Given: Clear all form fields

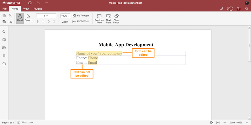Looking at the screenshot, I should click(116, 18).
